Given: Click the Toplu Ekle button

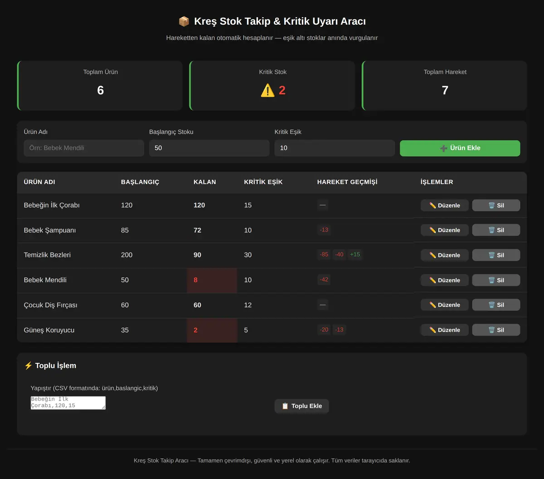Looking at the screenshot, I should click(x=301, y=406).
